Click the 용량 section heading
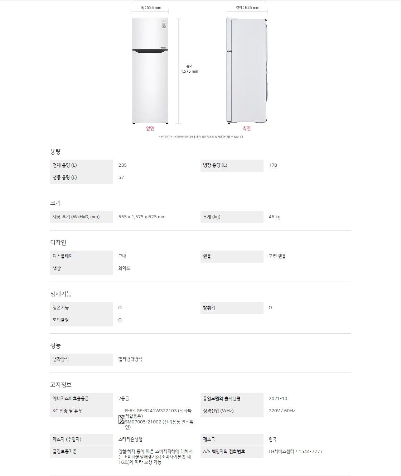 click(x=55, y=152)
